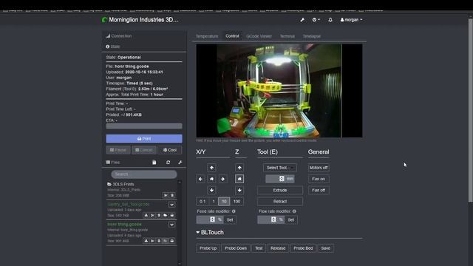Image resolution: width=473 pixels, height=266 pixels.
Task: Expand details of Gantry_Sat_Tool.gcode
Action: click(x=171, y=205)
